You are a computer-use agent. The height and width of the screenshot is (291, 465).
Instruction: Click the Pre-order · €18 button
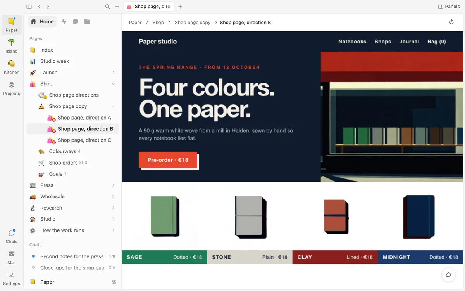168,160
